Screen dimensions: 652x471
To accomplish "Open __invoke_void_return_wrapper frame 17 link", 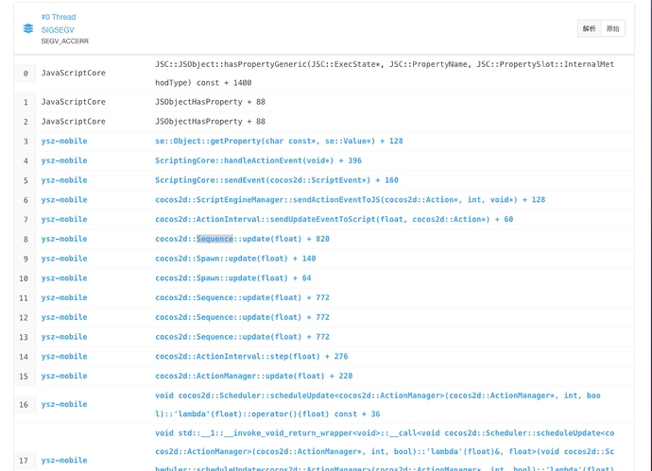I will [x=385, y=450].
